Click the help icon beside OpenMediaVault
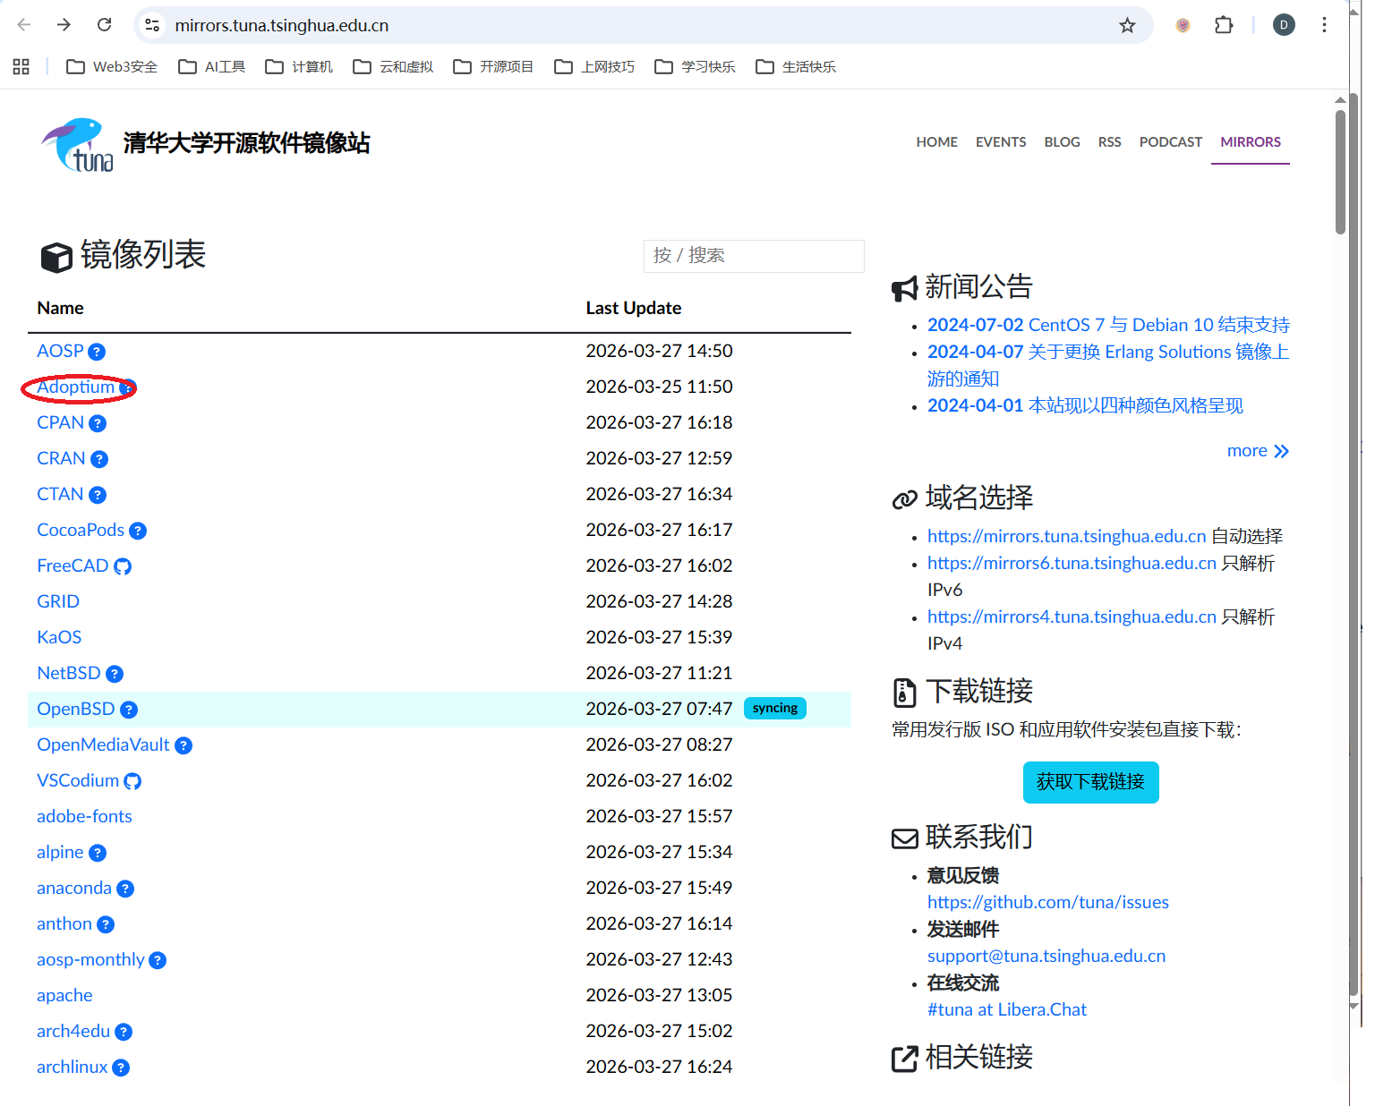Screen dimensions: 1375x1106 [x=184, y=745]
